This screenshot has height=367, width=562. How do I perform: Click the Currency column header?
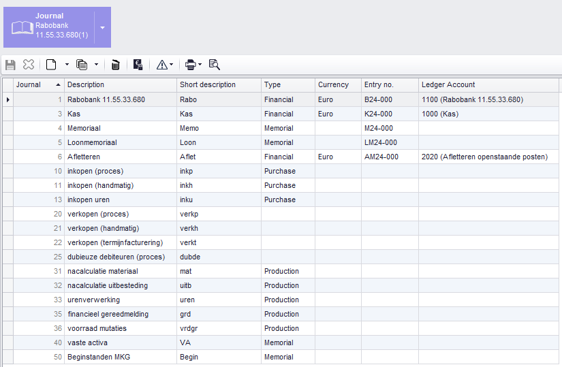[x=338, y=85]
